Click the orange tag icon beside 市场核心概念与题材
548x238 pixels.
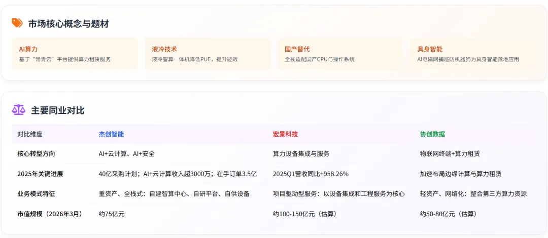point(17,23)
